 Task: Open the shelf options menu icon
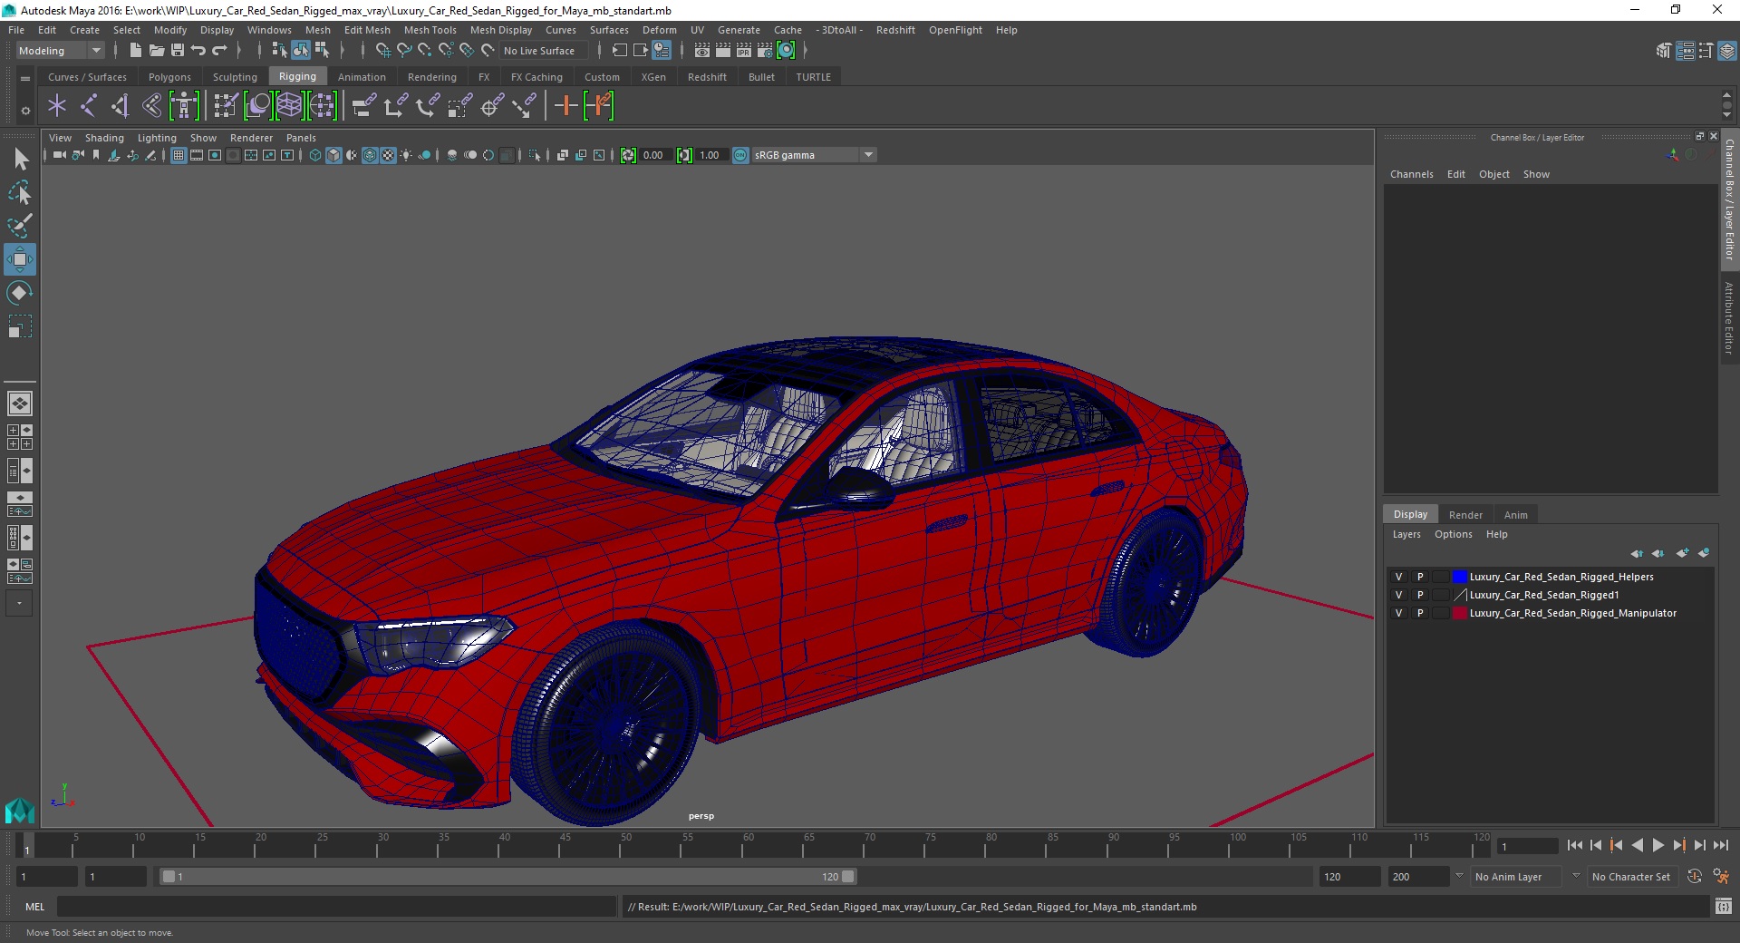pyautogui.click(x=25, y=111)
